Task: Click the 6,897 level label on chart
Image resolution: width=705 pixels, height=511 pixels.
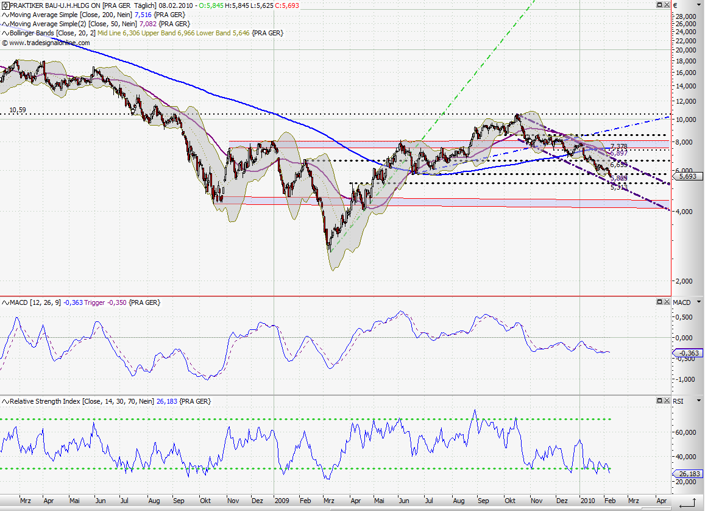Action: [618, 153]
